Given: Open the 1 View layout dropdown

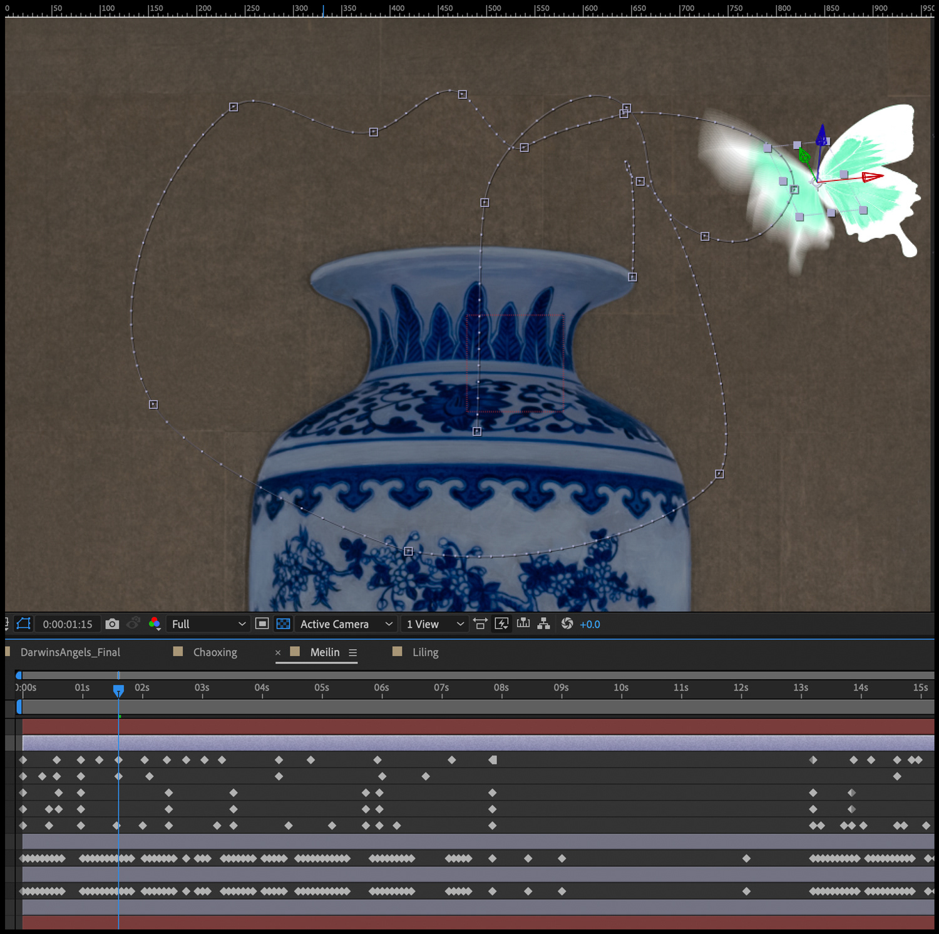Looking at the screenshot, I should coord(434,624).
